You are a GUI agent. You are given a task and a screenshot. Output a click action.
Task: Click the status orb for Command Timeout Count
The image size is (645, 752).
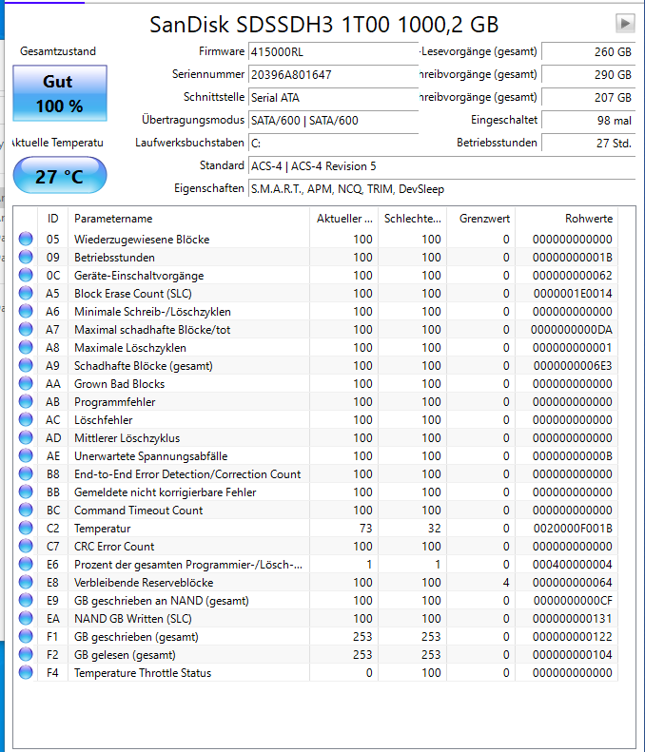click(26, 510)
